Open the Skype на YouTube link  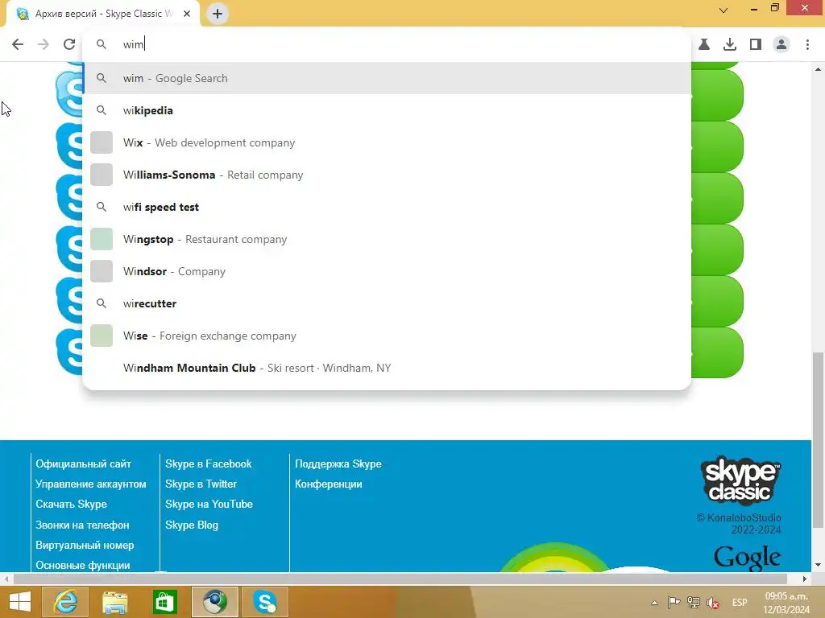point(209,504)
